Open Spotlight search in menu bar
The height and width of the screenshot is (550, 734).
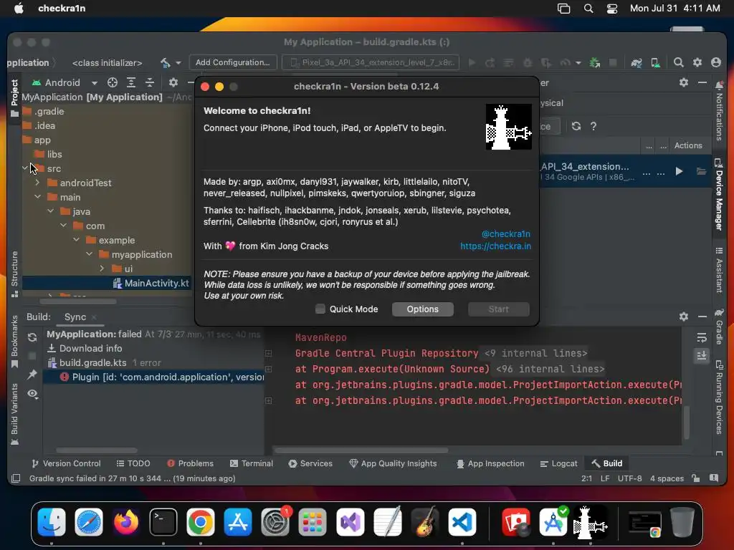[x=588, y=9]
